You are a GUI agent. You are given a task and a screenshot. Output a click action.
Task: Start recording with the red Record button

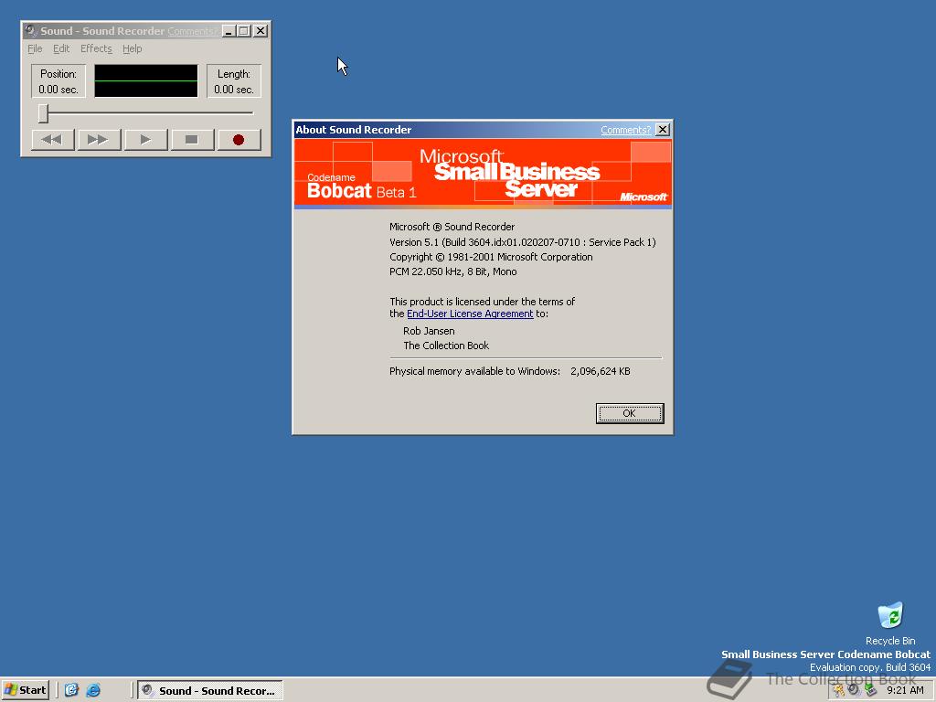239,140
